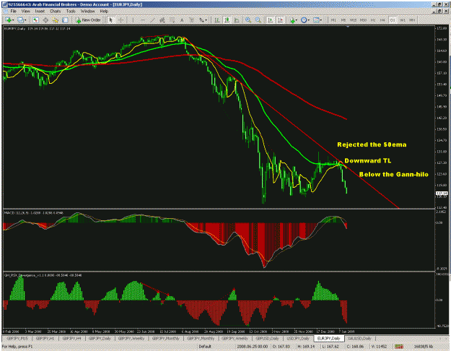The image size is (451, 351).
Task: Switch chart to candlesticks
Action: [227, 20]
